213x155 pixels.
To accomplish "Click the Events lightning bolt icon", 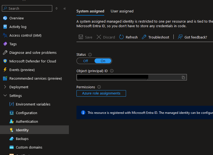I will 5,70.
